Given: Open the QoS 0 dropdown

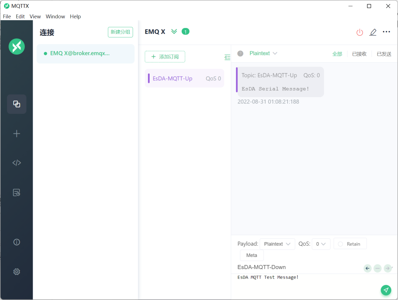Looking at the screenshot, I should (x=321, y=244).
